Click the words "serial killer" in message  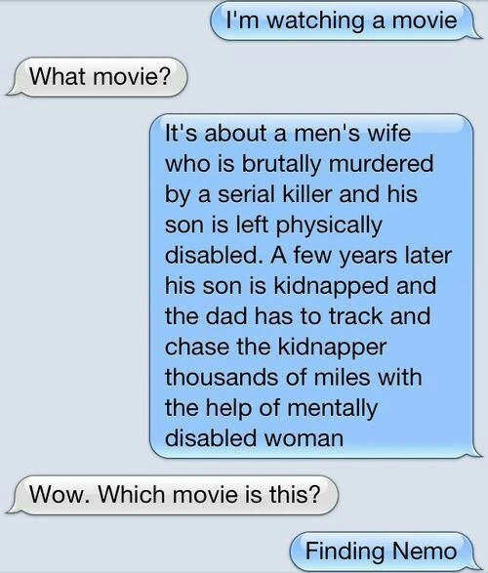[x=275, y=194]
